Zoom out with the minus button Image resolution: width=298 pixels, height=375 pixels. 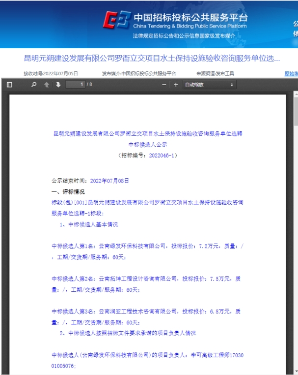[x=164, y=85]
